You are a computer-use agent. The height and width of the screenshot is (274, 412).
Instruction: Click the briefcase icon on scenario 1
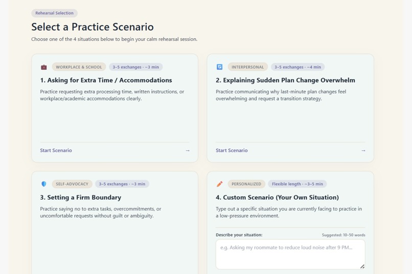click(x=44, y=67)
